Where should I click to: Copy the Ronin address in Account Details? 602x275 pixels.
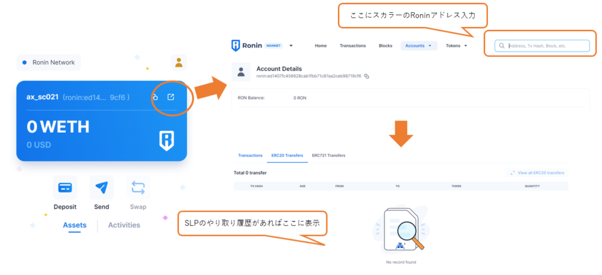tap(367, 76)
